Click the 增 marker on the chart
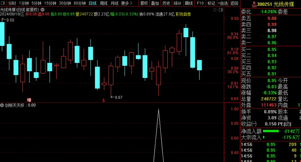This screenshot has height=162, width=301. click(29, 100)
